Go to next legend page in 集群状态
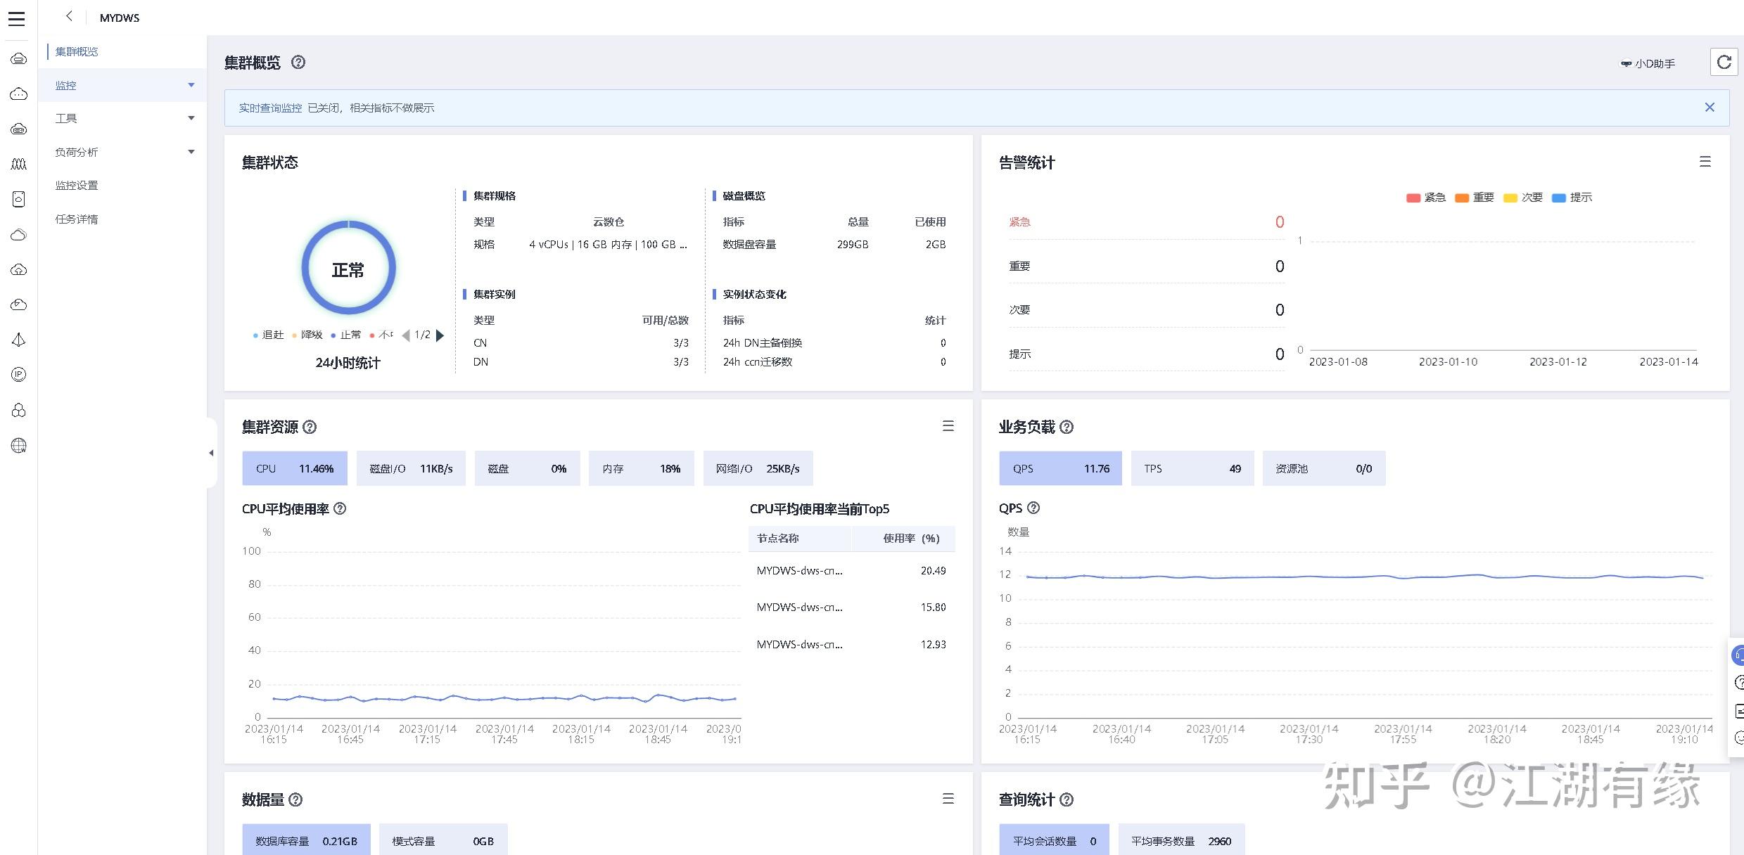The image size is (1744, 855). coord(440,335)
